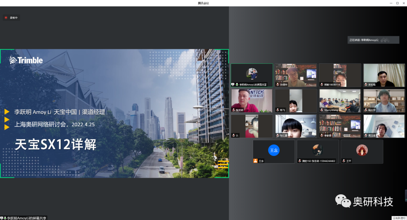This screenshot has height=220, width=407.
Task: Click the 腾讯会议 window title
Action: [x=203, y=3]
